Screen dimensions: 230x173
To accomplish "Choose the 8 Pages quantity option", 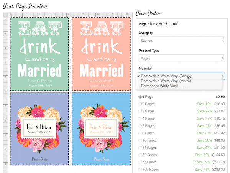I will tap(140, 133).
